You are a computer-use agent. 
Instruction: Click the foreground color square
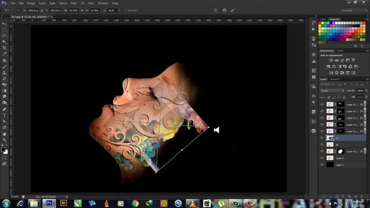point(3,150)
